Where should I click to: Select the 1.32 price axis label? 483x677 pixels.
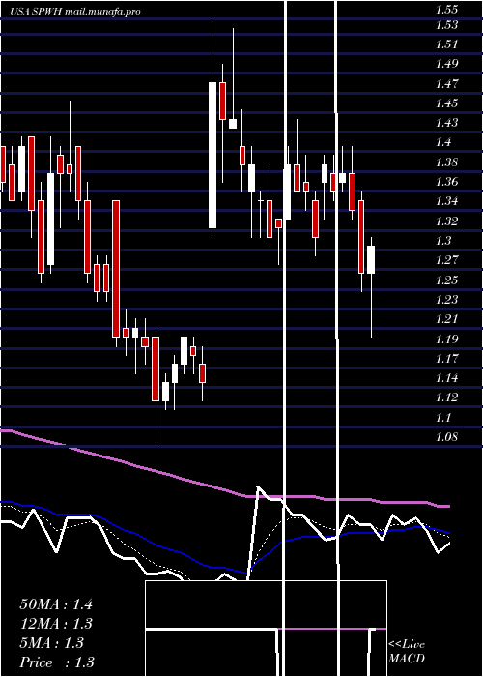pyautogui.click(x=446, y=221)
